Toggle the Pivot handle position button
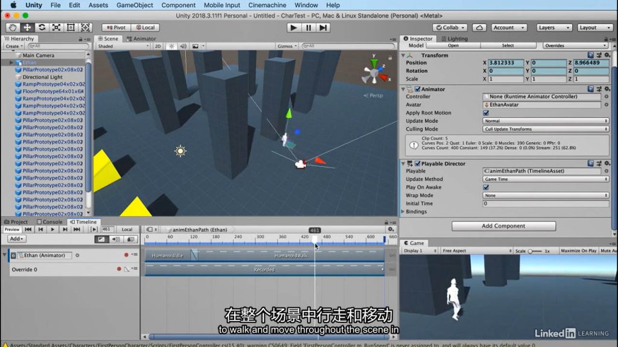The height and width of the screenshot is (347, 618). (x=116, y=28)
